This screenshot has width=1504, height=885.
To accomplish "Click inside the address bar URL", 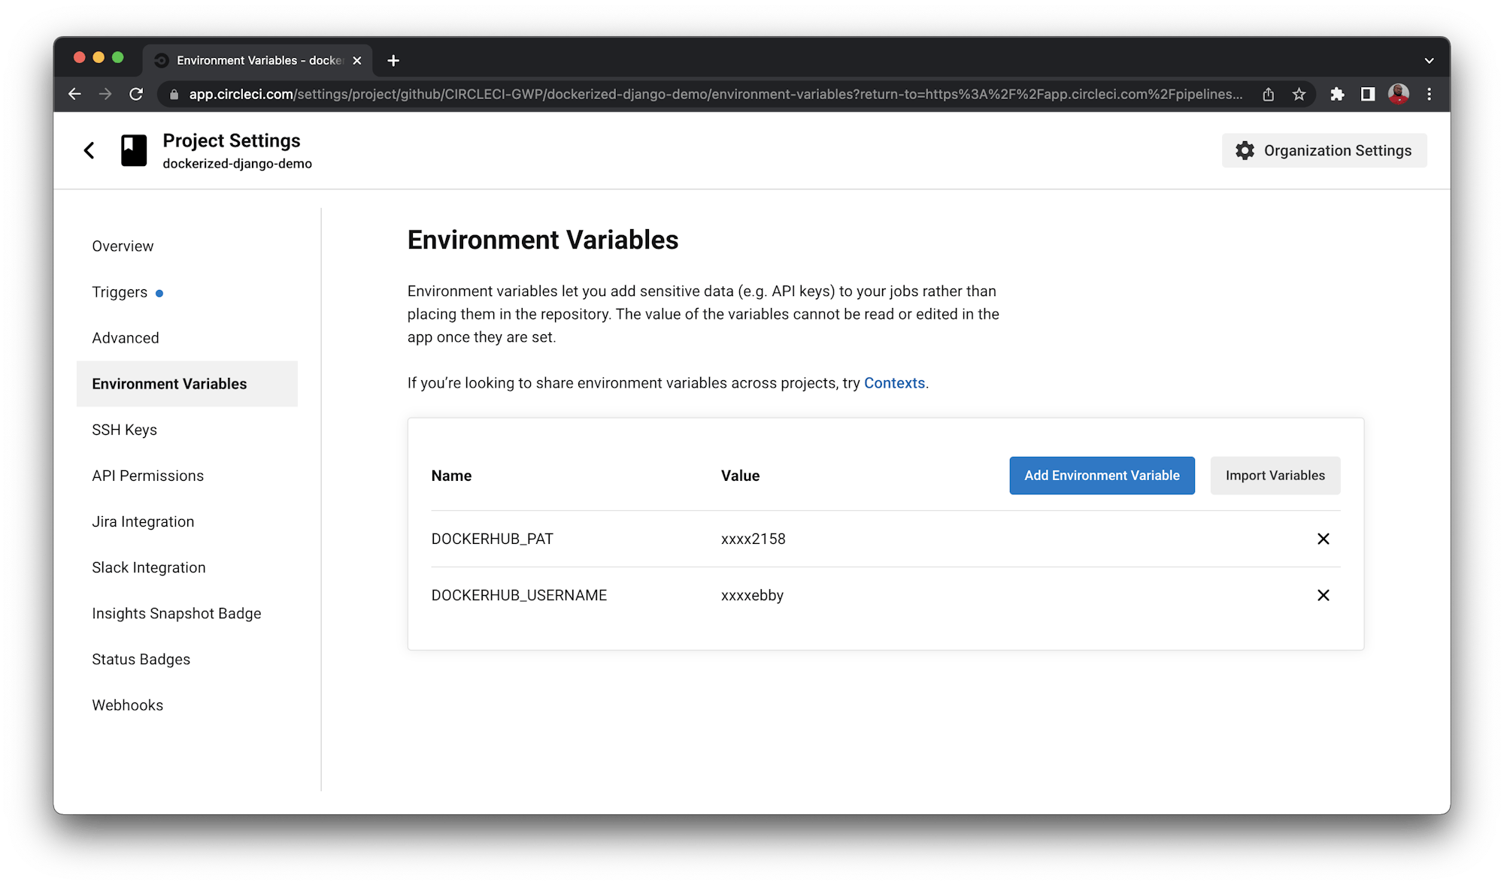I will 677,94.
